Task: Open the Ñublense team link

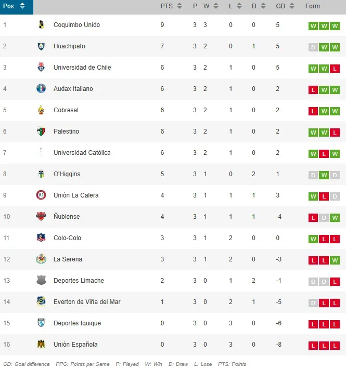Action: point(67,217)
